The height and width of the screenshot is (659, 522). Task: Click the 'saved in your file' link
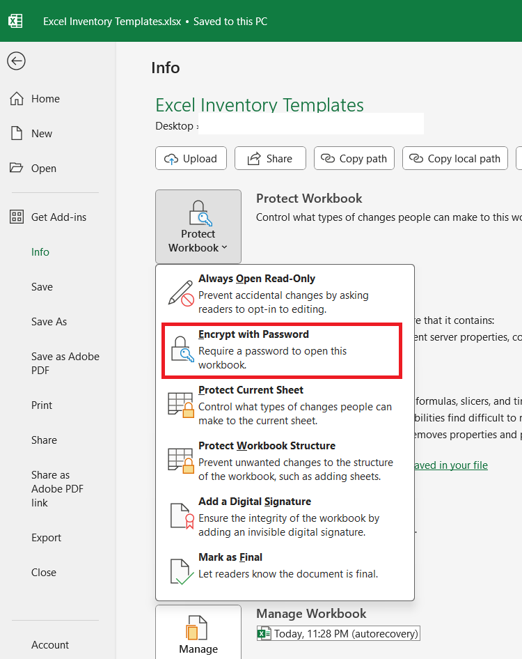tap(450, 465)
